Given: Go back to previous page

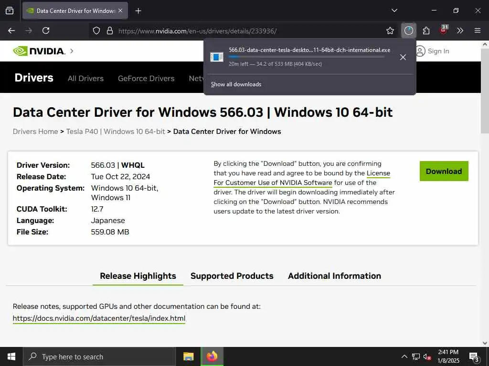Looking at the screenshot, I should coord(11,30).
